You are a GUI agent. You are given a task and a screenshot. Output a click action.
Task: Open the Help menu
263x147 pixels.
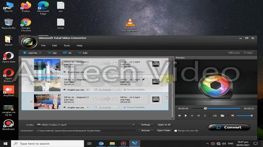point(79,45)
